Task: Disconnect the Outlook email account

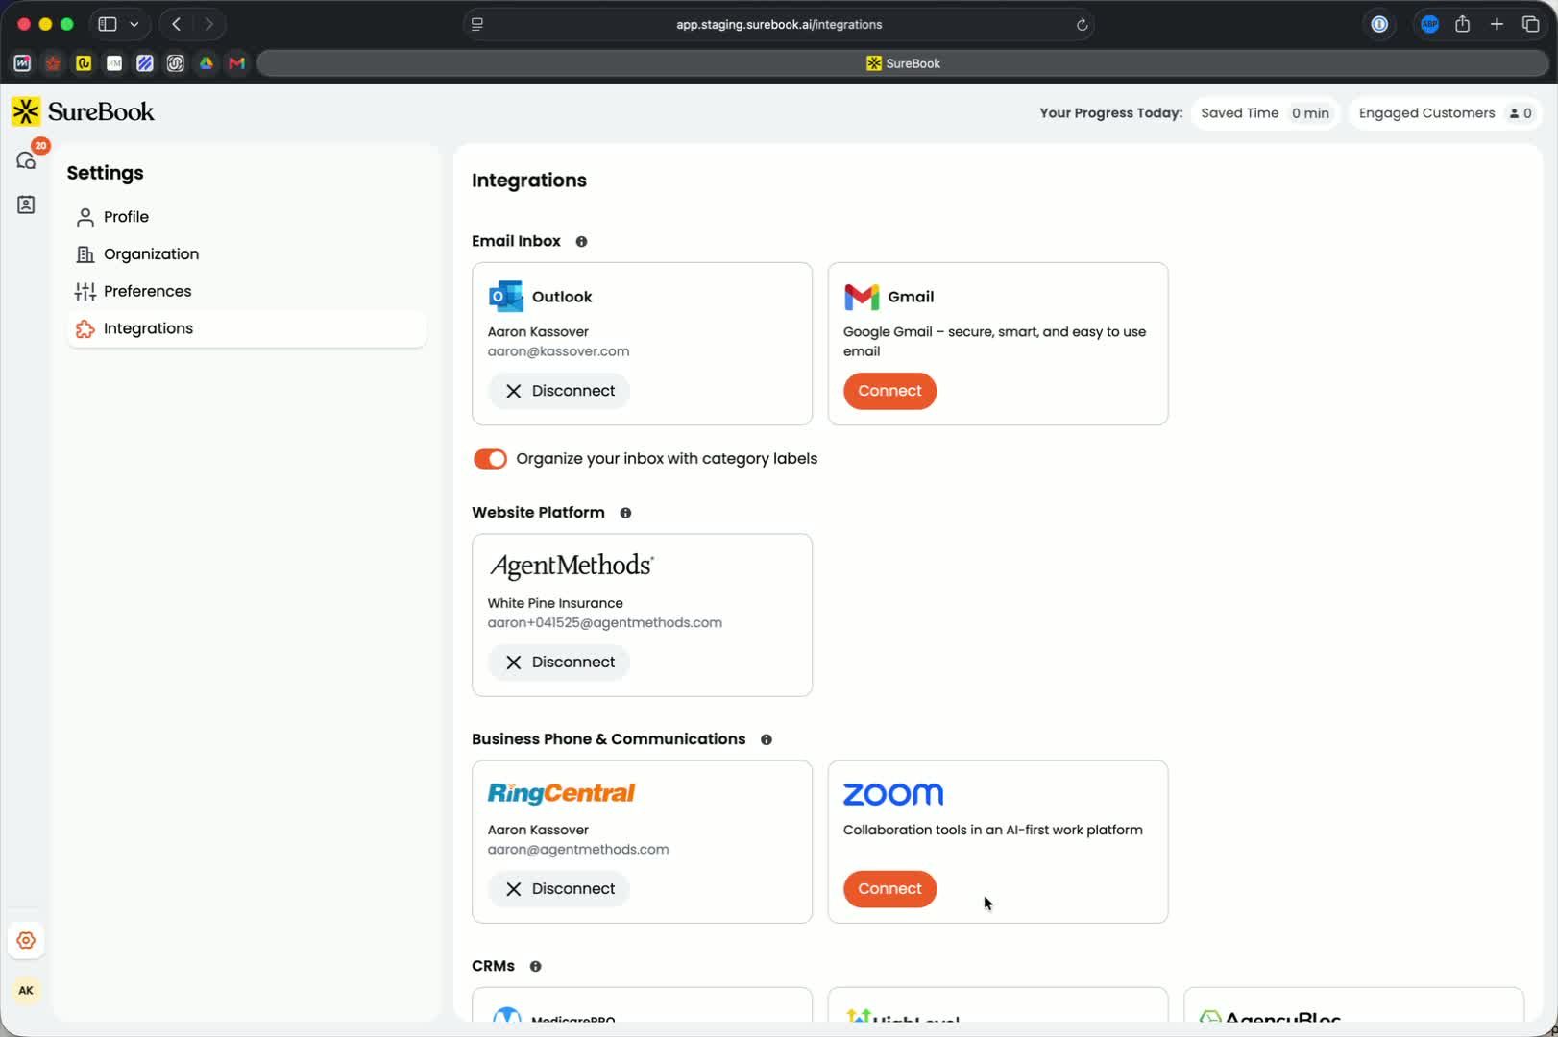Action: [559, 391]
